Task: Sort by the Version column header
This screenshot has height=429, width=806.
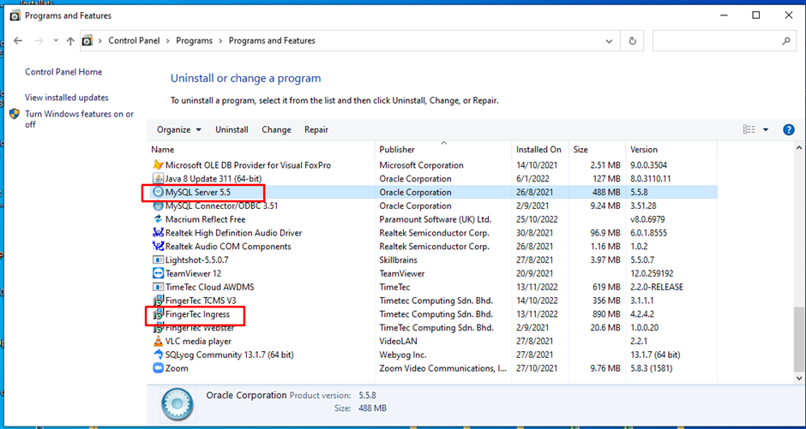Action: (x=671, y=149)
